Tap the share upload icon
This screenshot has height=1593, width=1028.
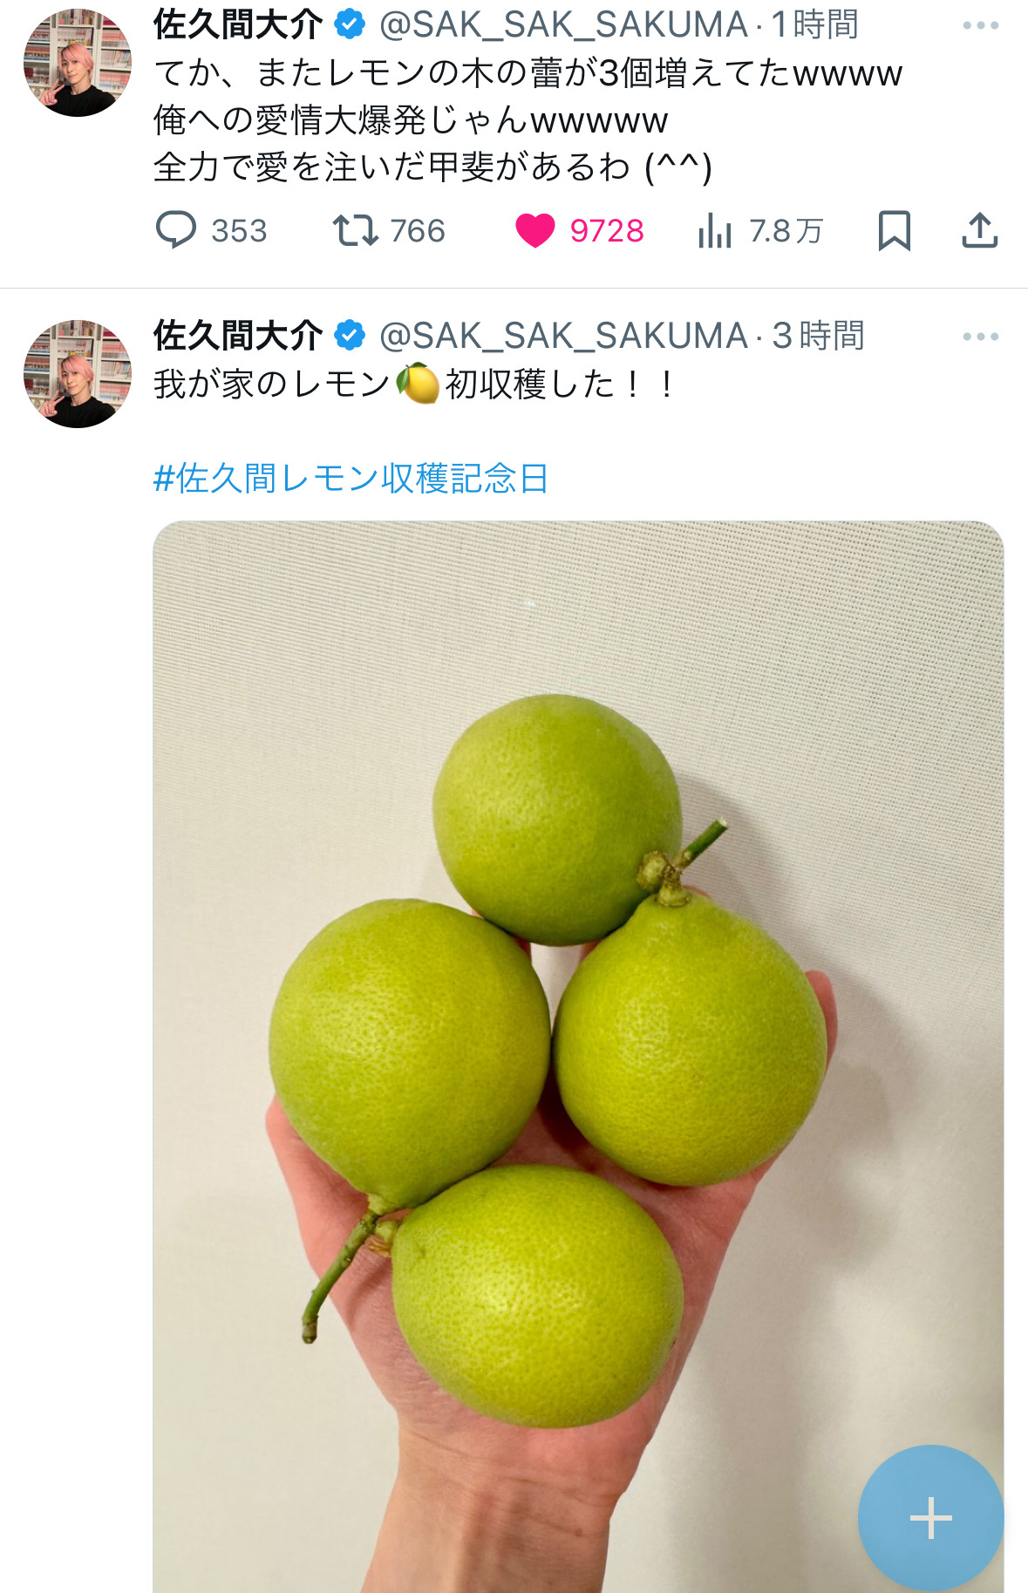click(x=980, y=230)
